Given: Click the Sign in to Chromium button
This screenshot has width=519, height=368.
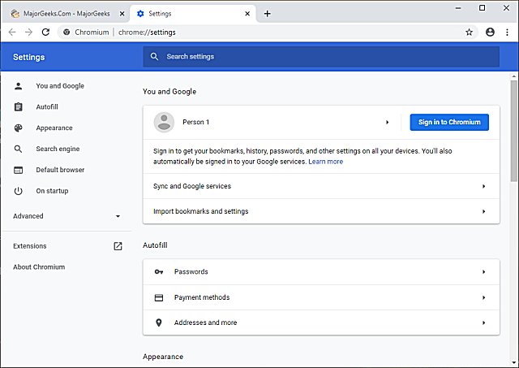Looking at the screenshot, I should [448, 122].
